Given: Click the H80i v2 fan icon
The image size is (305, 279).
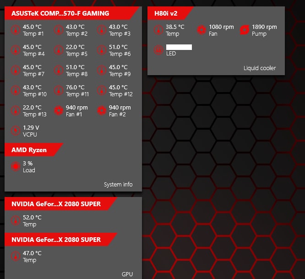Looking at the screenshot, I should (x=202, y=30).
